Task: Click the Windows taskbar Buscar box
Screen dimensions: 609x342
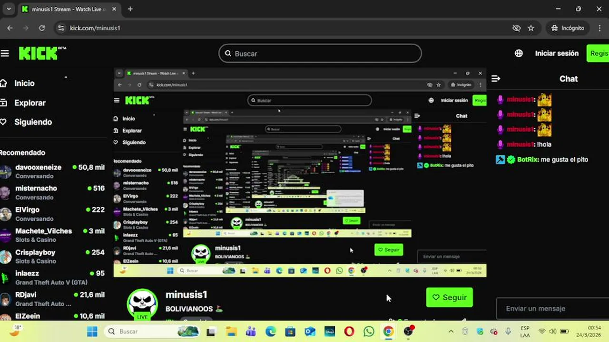Action: [x=151, y=331]
